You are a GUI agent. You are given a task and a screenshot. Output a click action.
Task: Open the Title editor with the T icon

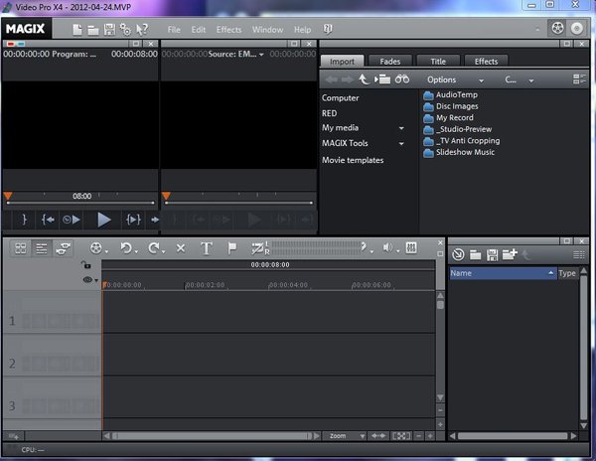point(207,247)
